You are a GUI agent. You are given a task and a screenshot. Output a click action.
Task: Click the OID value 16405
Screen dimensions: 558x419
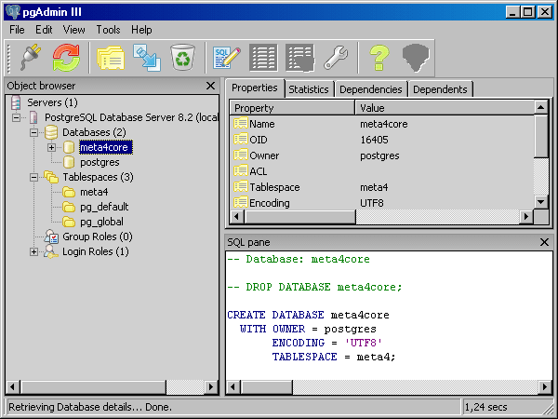coord(374,140)
